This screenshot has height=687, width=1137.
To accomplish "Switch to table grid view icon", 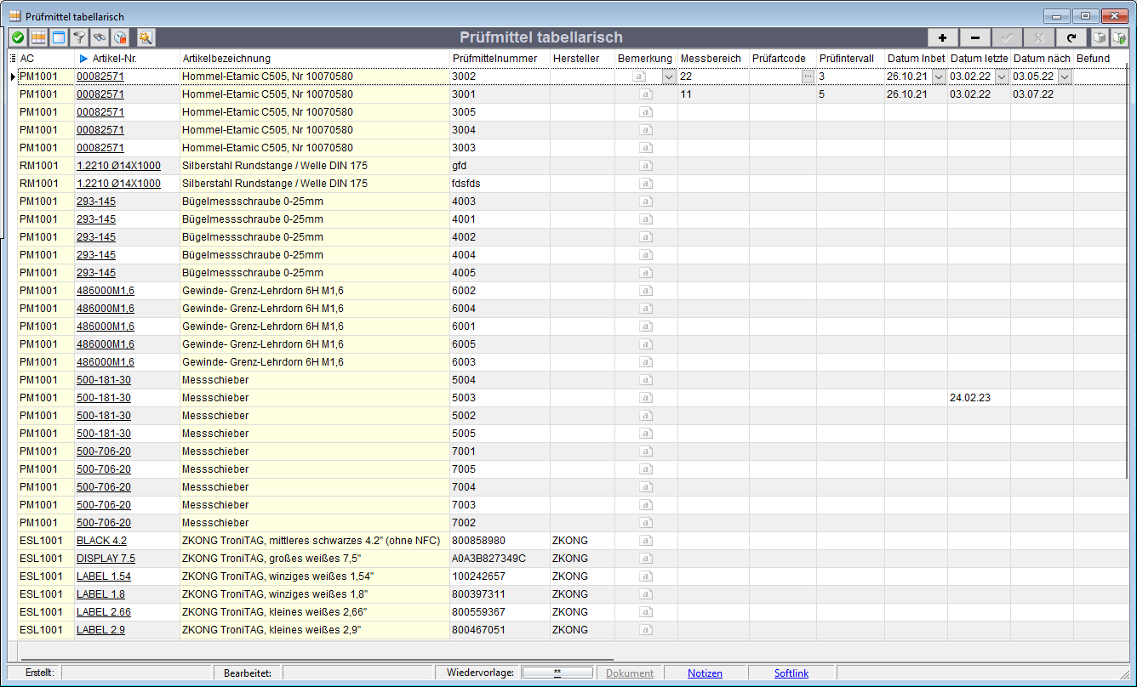I will click(x=38, y=37).
